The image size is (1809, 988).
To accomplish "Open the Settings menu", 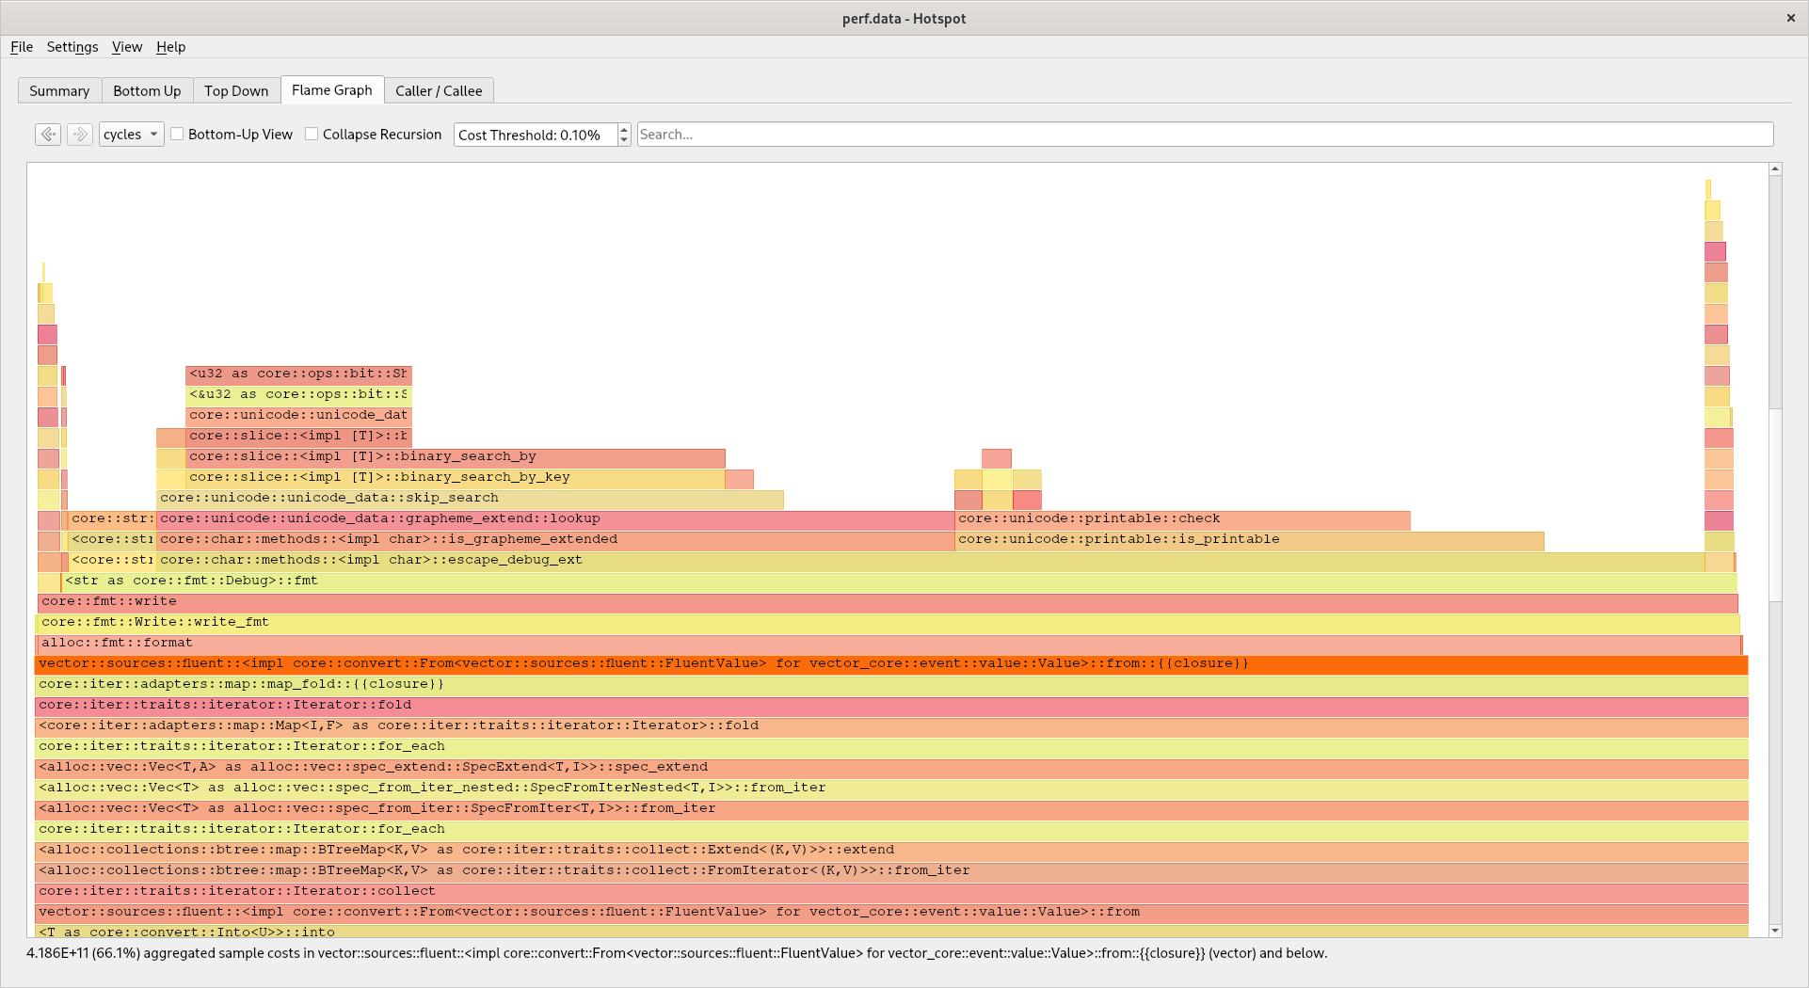I will coord(72,47).
